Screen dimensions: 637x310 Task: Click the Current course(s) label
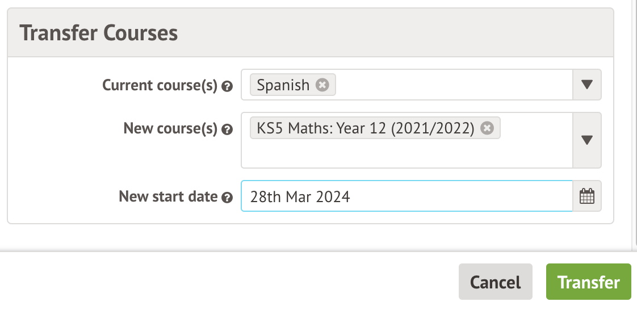tap(160, 85)
